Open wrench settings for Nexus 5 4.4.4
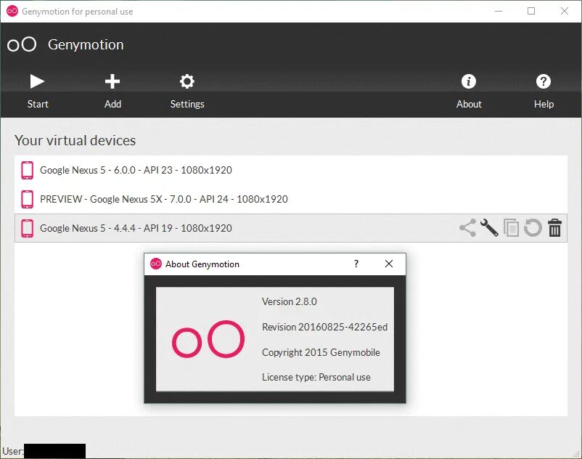Screen dimensions: 582x459 pyautogui.click(x=489, y=227)
